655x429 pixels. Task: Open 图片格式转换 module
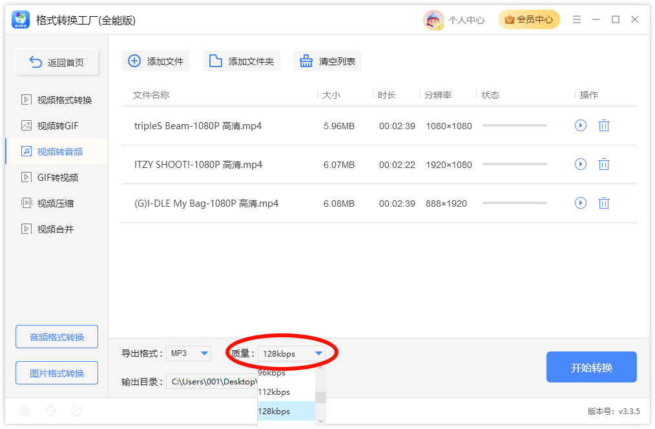pos(57,373)
